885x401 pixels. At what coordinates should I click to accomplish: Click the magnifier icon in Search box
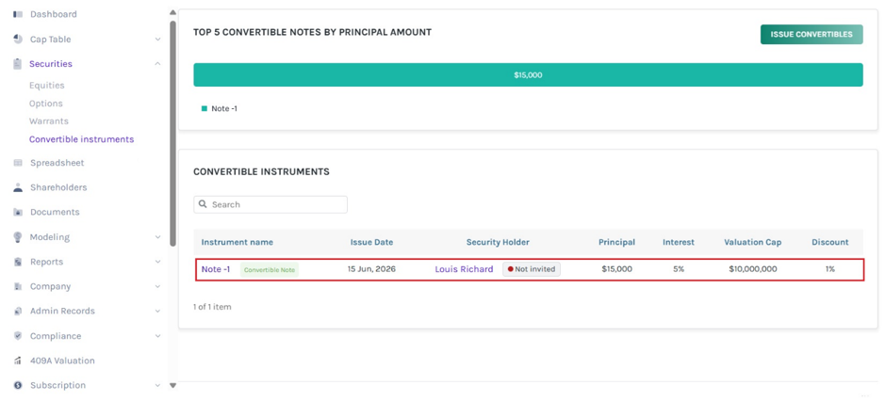[204, 204]
